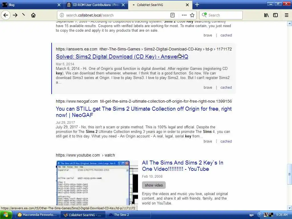
Task: Click the system tray clock 9:26 AM
Action: point(282,215)
